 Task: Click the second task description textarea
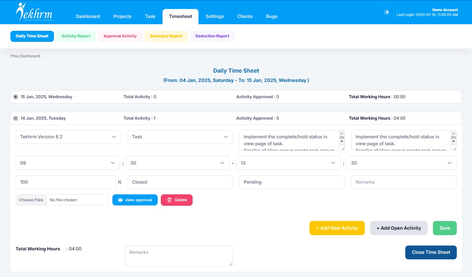click(404, 140)
